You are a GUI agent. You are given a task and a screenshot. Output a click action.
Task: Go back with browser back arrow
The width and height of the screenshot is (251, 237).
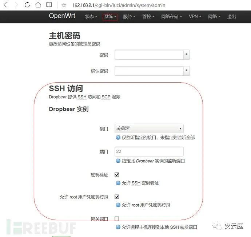click(5, 5)
